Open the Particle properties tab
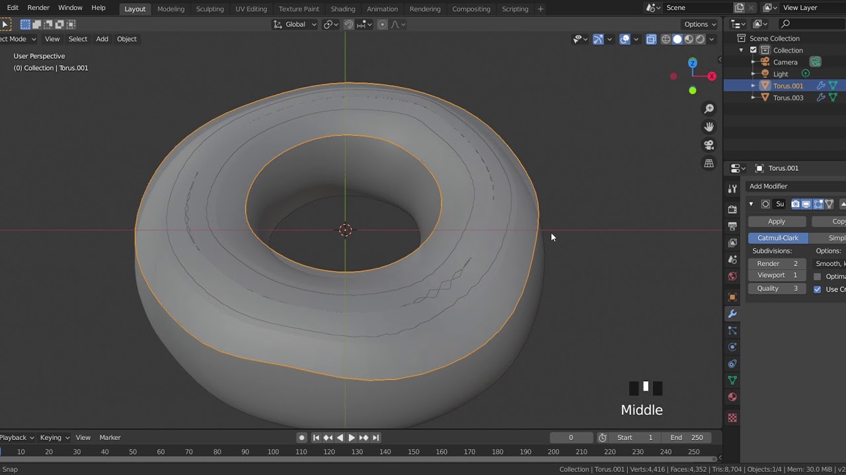This screenshot has height=475, width=846. pyautogui.click(x=732, y=331)
